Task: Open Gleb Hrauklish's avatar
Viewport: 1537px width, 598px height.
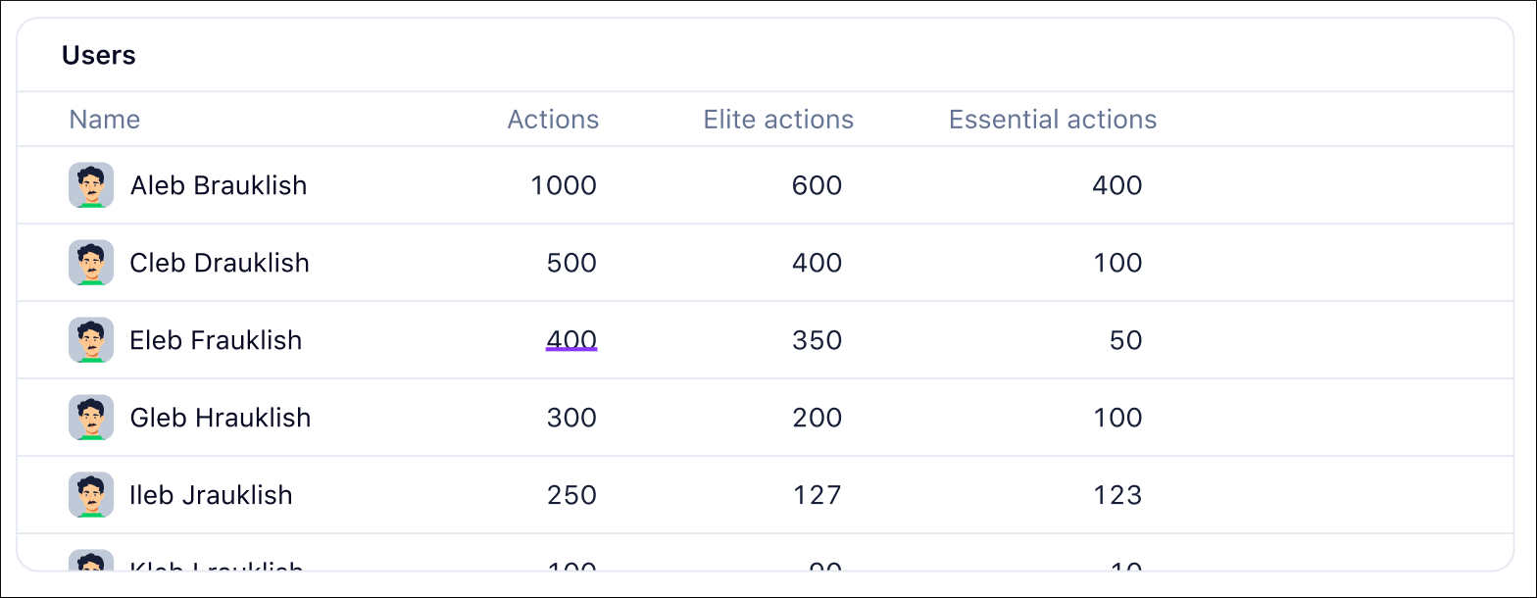Action: [91, 418]
